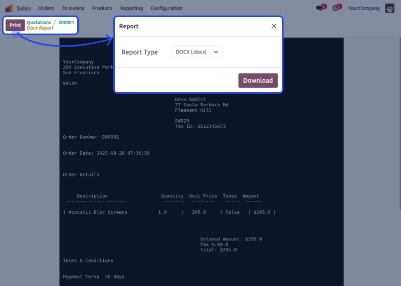This screenshot has height=286, width=401.
Task: Click the 'Taxes' column header
Action: [230, 196]
